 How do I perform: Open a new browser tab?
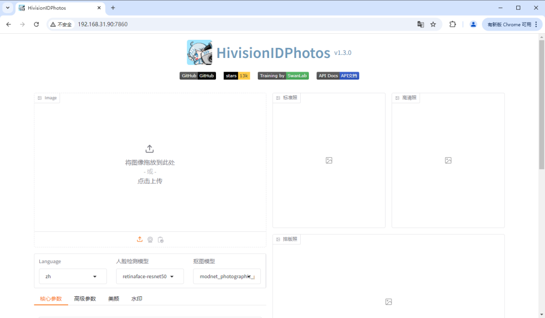coord(113,8)
